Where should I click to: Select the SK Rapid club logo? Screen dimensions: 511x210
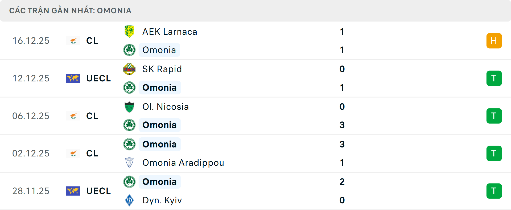(130, 69)
